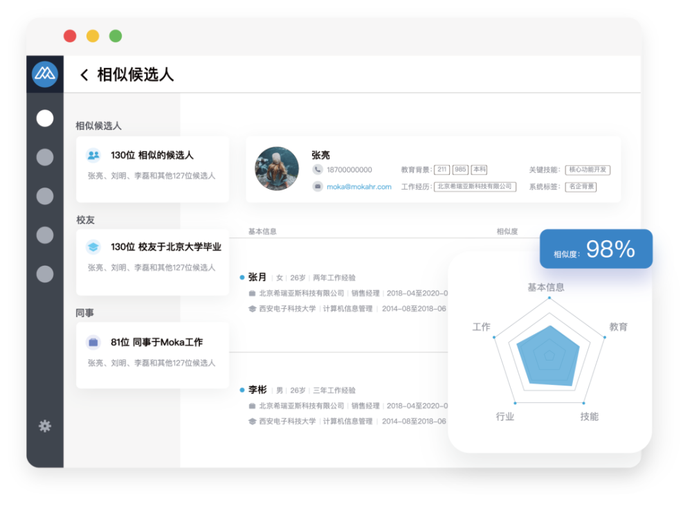Click the candidate name 张亮
Image resolution: width=692 pixels, height=506 pixels.
click(321, 155)
